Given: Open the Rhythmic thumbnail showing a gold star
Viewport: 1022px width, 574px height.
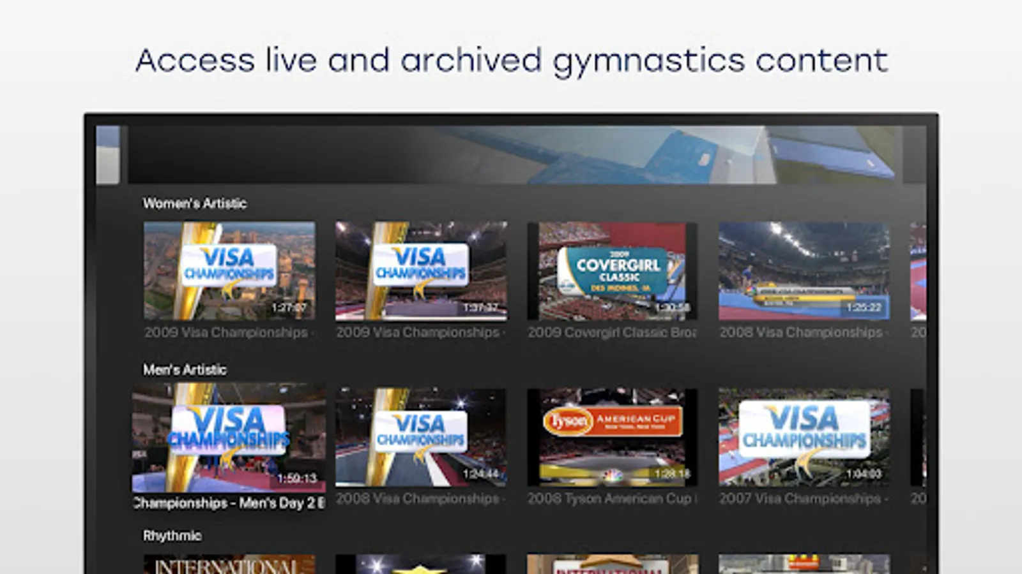Looking at the screenshot, I should (x=421, y=564).
